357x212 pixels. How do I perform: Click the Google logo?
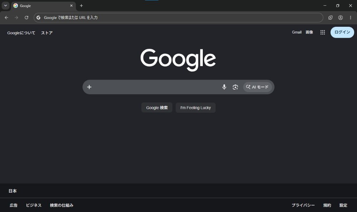(x=178, y=60)
